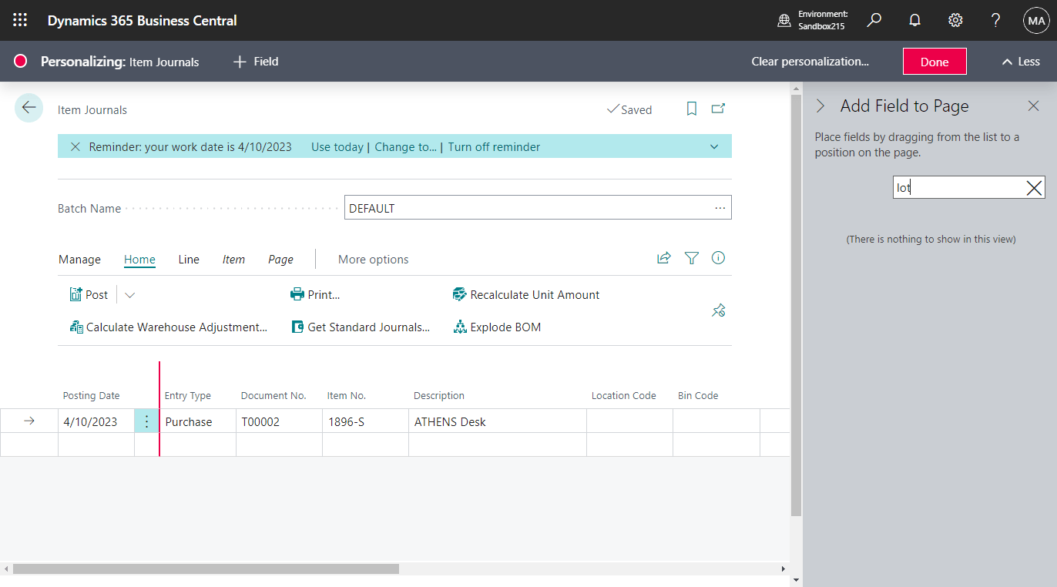Pin the action bar

click(718, 310)
